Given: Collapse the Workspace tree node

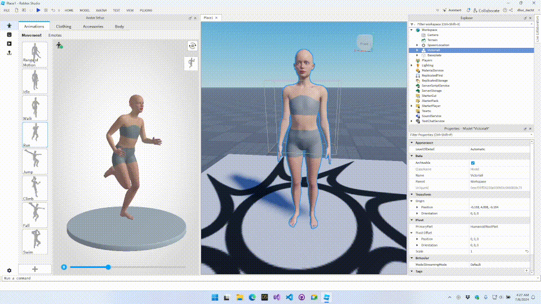Looking at the screenshot, I should tap(411, 30).
